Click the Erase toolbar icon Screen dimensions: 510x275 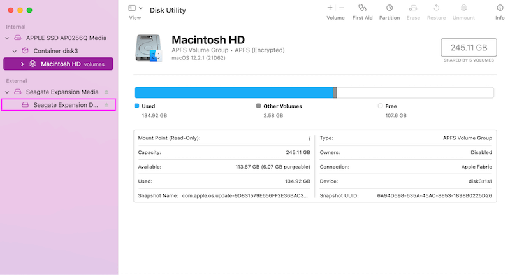413,8
